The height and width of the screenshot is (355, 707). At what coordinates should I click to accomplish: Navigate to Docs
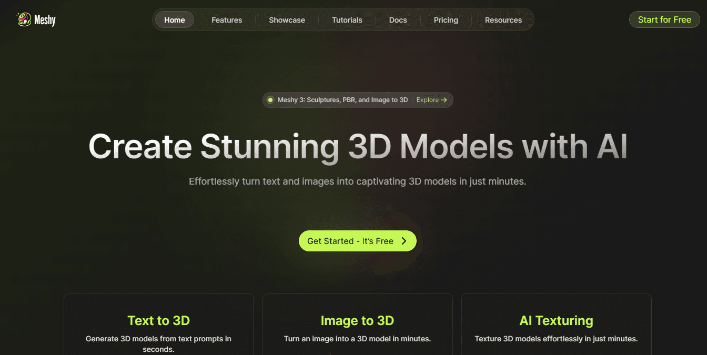pyautogui.click(x=398, y=20)
